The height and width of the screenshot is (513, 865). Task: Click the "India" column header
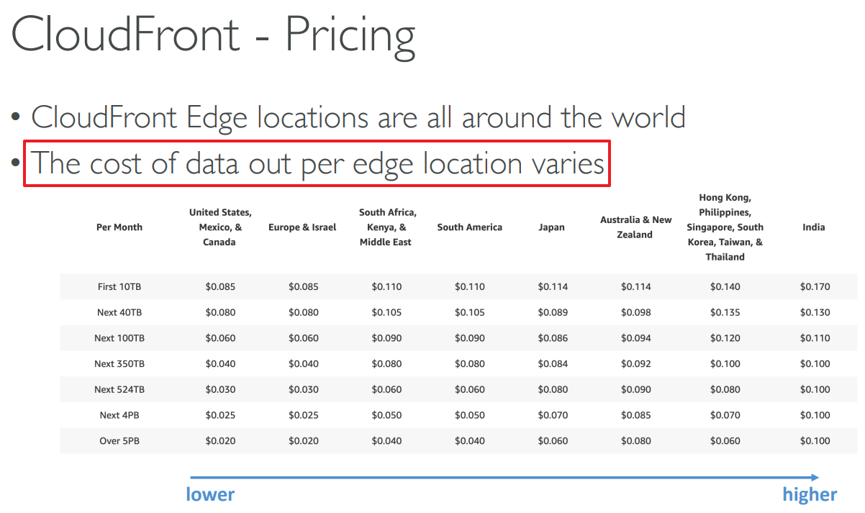(814, 227)
